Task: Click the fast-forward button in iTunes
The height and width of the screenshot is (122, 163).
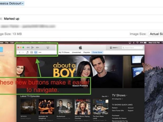Action: click(x=38, y=47)
